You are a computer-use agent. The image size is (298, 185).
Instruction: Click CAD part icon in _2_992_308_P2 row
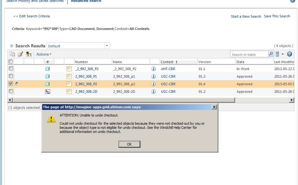click(x=47, y=69)
